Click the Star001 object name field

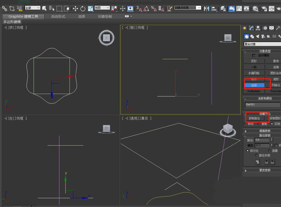262,105
